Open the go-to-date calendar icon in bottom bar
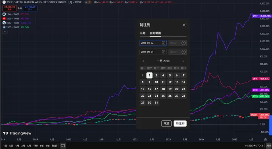The image size is (272, 149). point(63,146)
